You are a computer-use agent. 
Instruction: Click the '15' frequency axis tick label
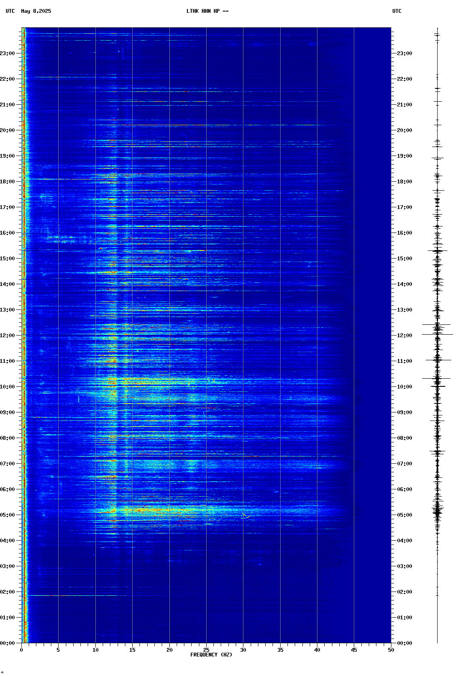tap(132, 650)
